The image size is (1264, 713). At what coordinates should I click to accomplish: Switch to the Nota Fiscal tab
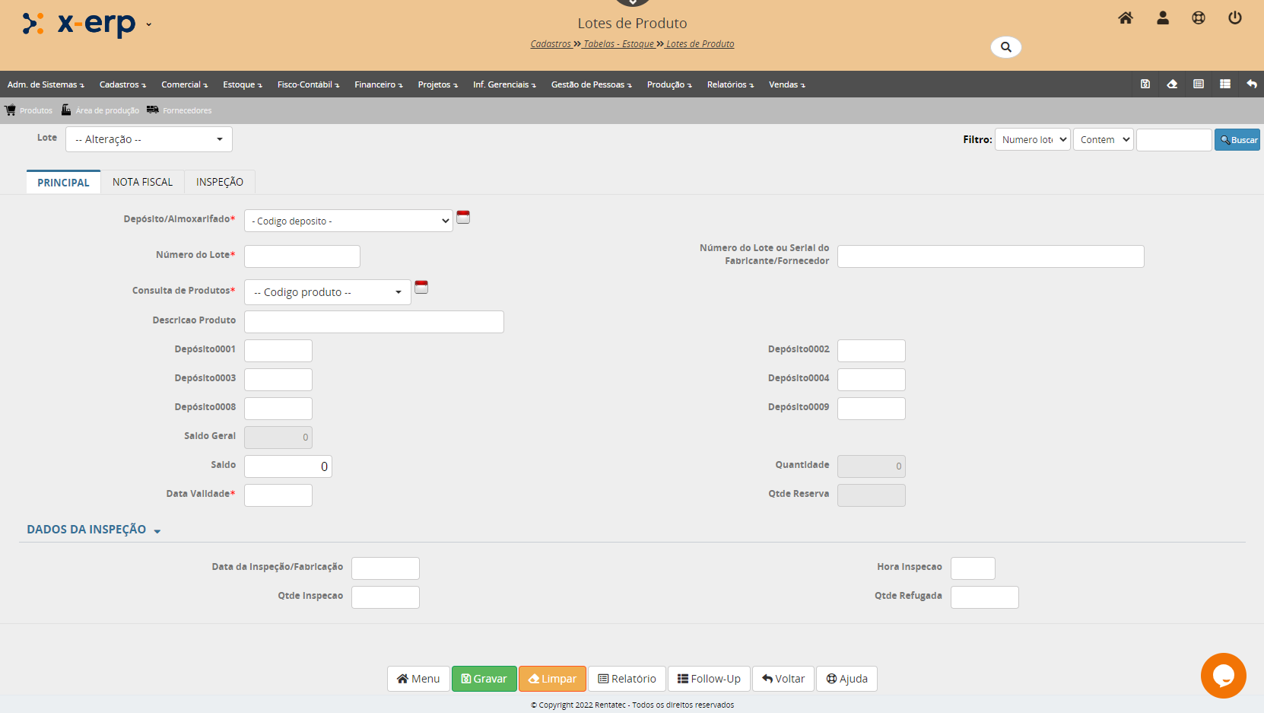coord(142,183)
